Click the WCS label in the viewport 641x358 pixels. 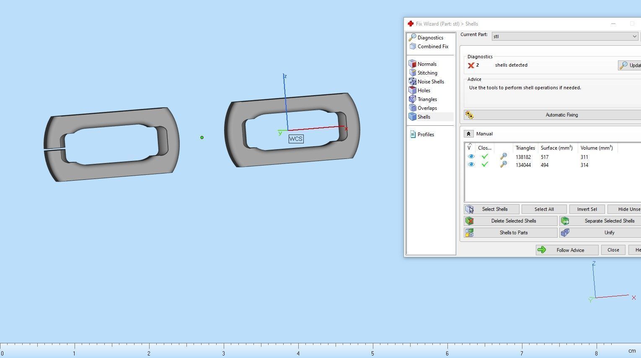tap(296, 139)
